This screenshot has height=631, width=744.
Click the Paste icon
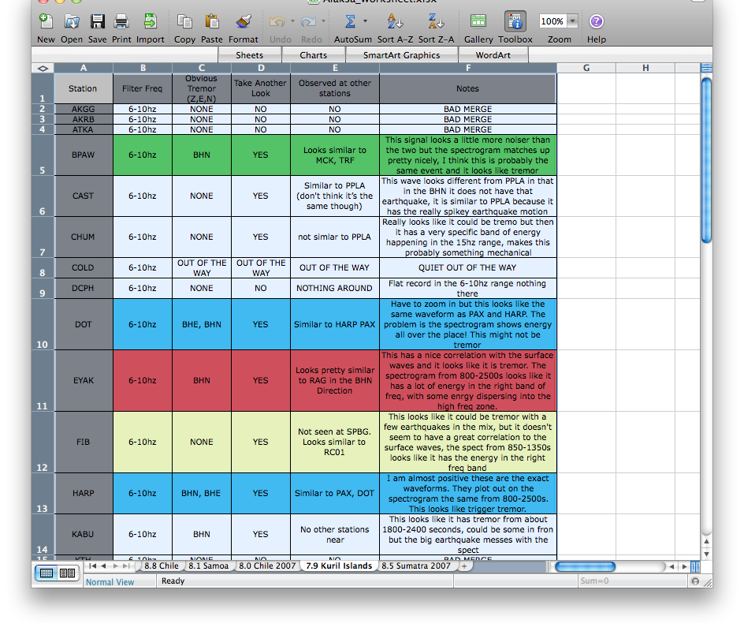[212, 21]
